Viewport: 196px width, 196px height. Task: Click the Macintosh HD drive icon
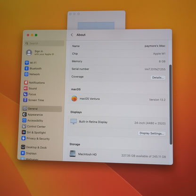click(x=73, y=154)
